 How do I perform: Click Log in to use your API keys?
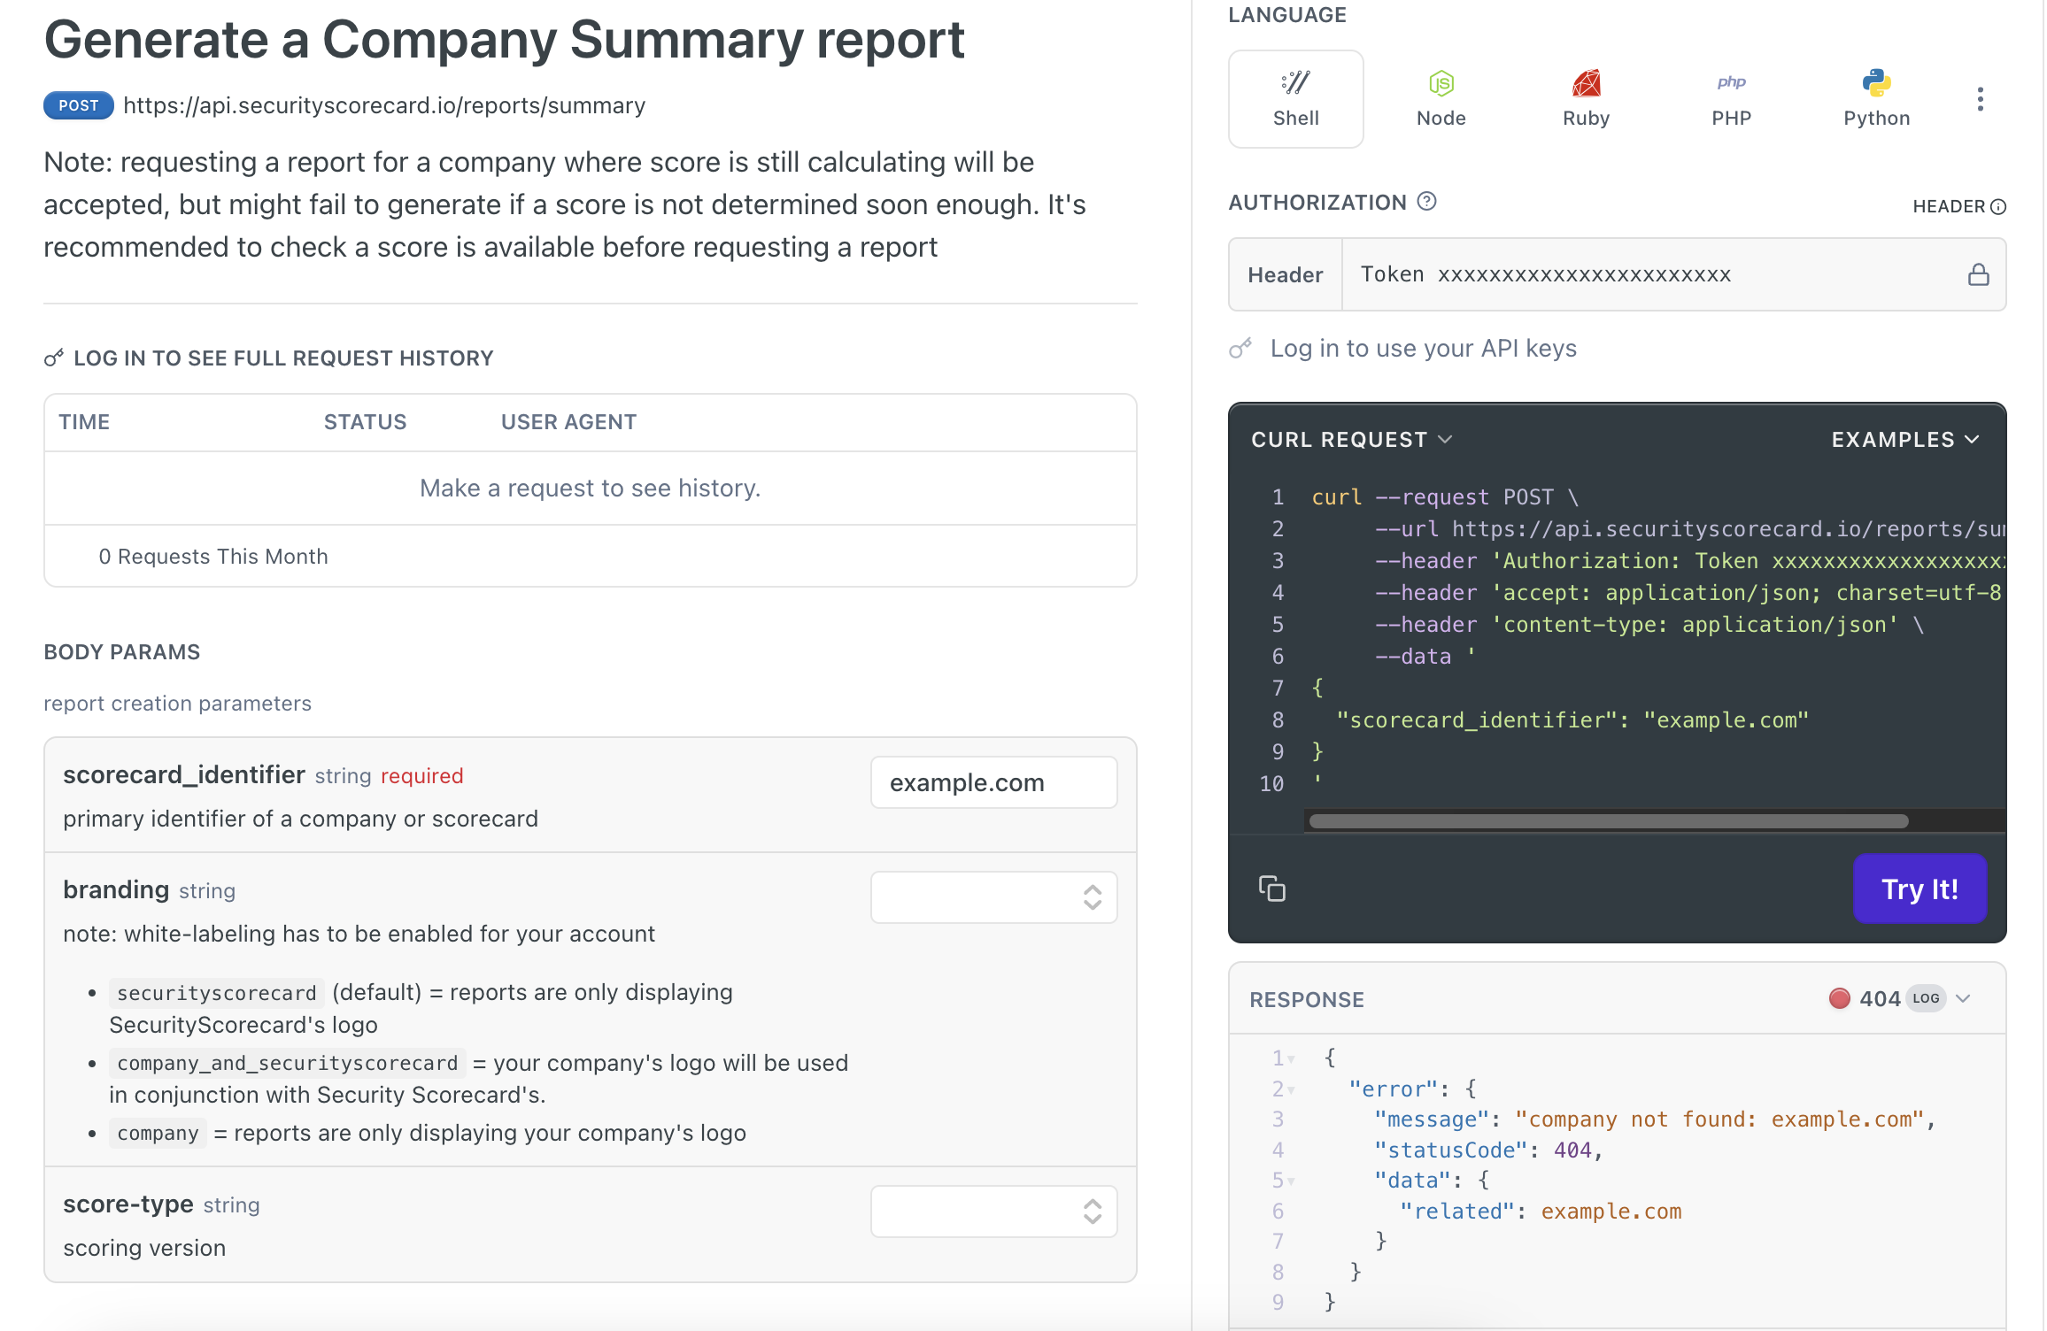[1423, 349]
